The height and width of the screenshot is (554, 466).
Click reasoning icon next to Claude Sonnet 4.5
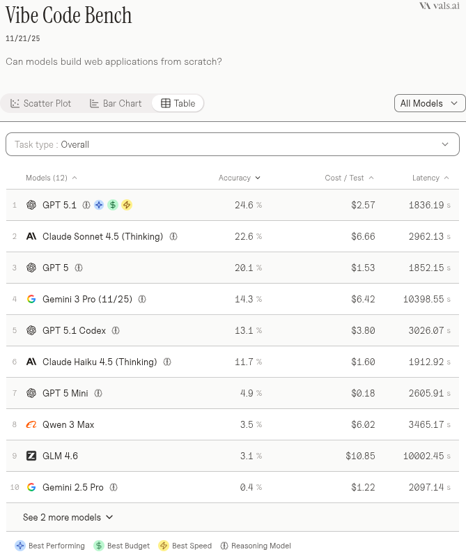(173, 236)
